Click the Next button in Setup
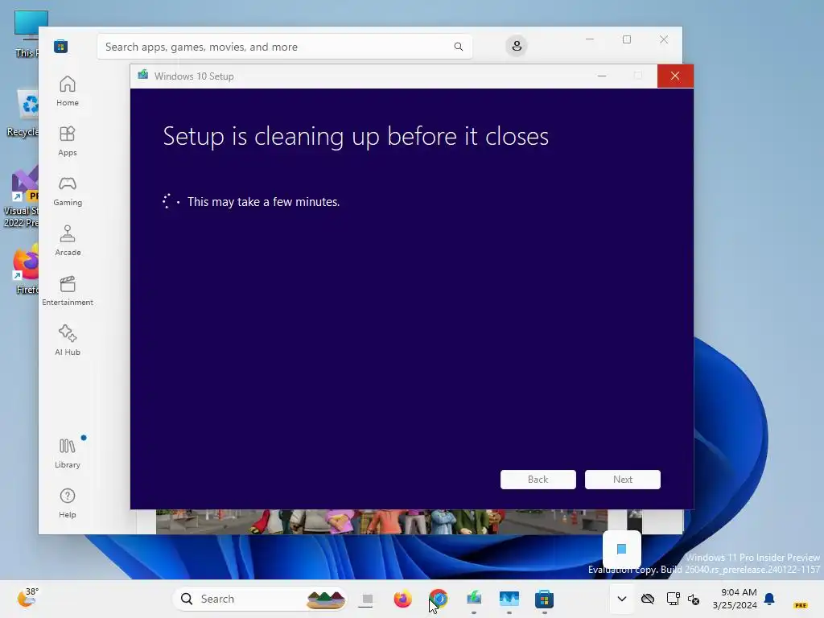The height and width of the screenshot is (618, 824). [622, 480]
